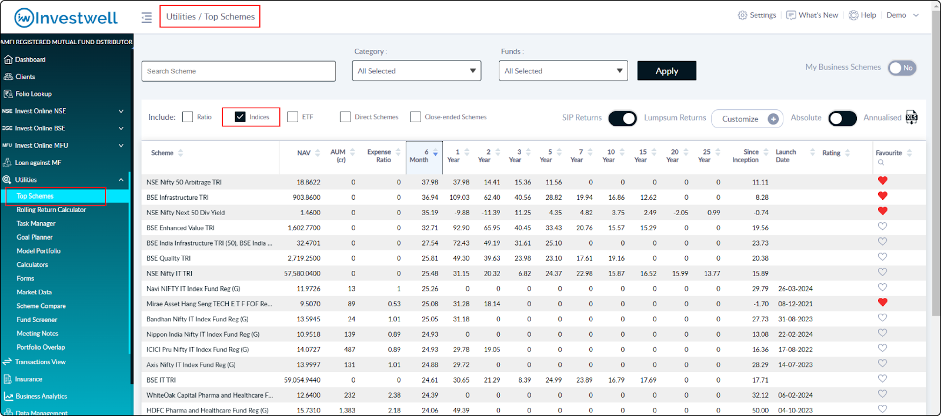Image resolution: width=941 pixels, height=416 pixels.
Task: Favourite BSE IT TRI heart
Action: pyautogui.click(x=882, y=379)
